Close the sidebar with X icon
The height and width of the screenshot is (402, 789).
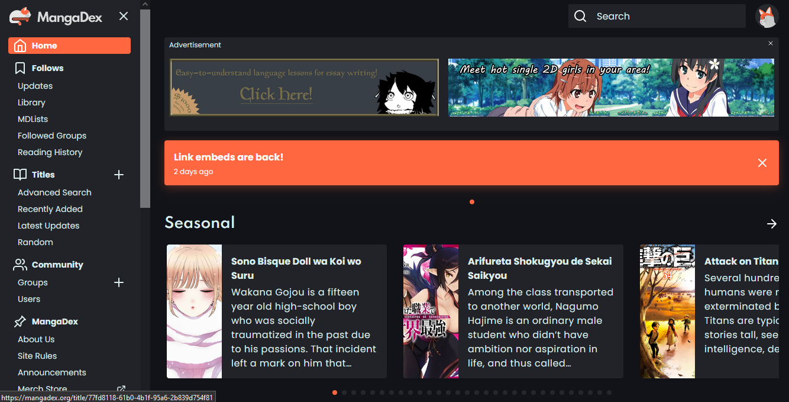click(124, 17)
